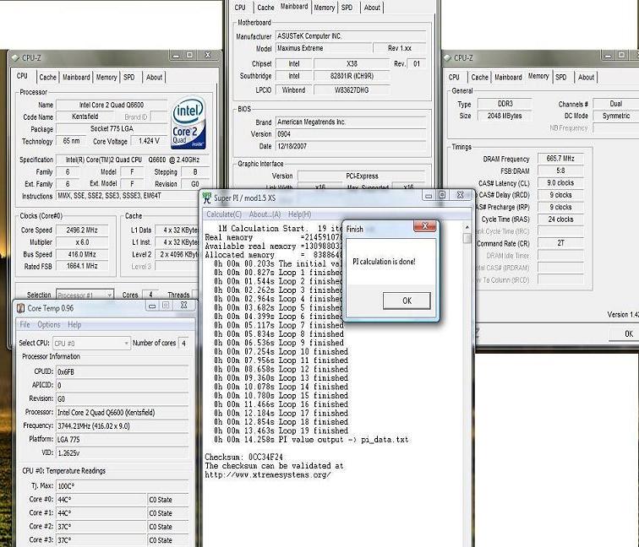Click the BIOS Date 12/18/2007 field
The image size is (639, 547).
(x=351, y=146)
